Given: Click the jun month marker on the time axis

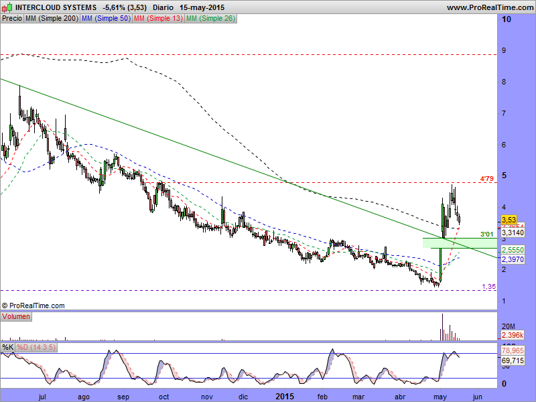Looking at the screenshot, I should [x=477, y=397].
